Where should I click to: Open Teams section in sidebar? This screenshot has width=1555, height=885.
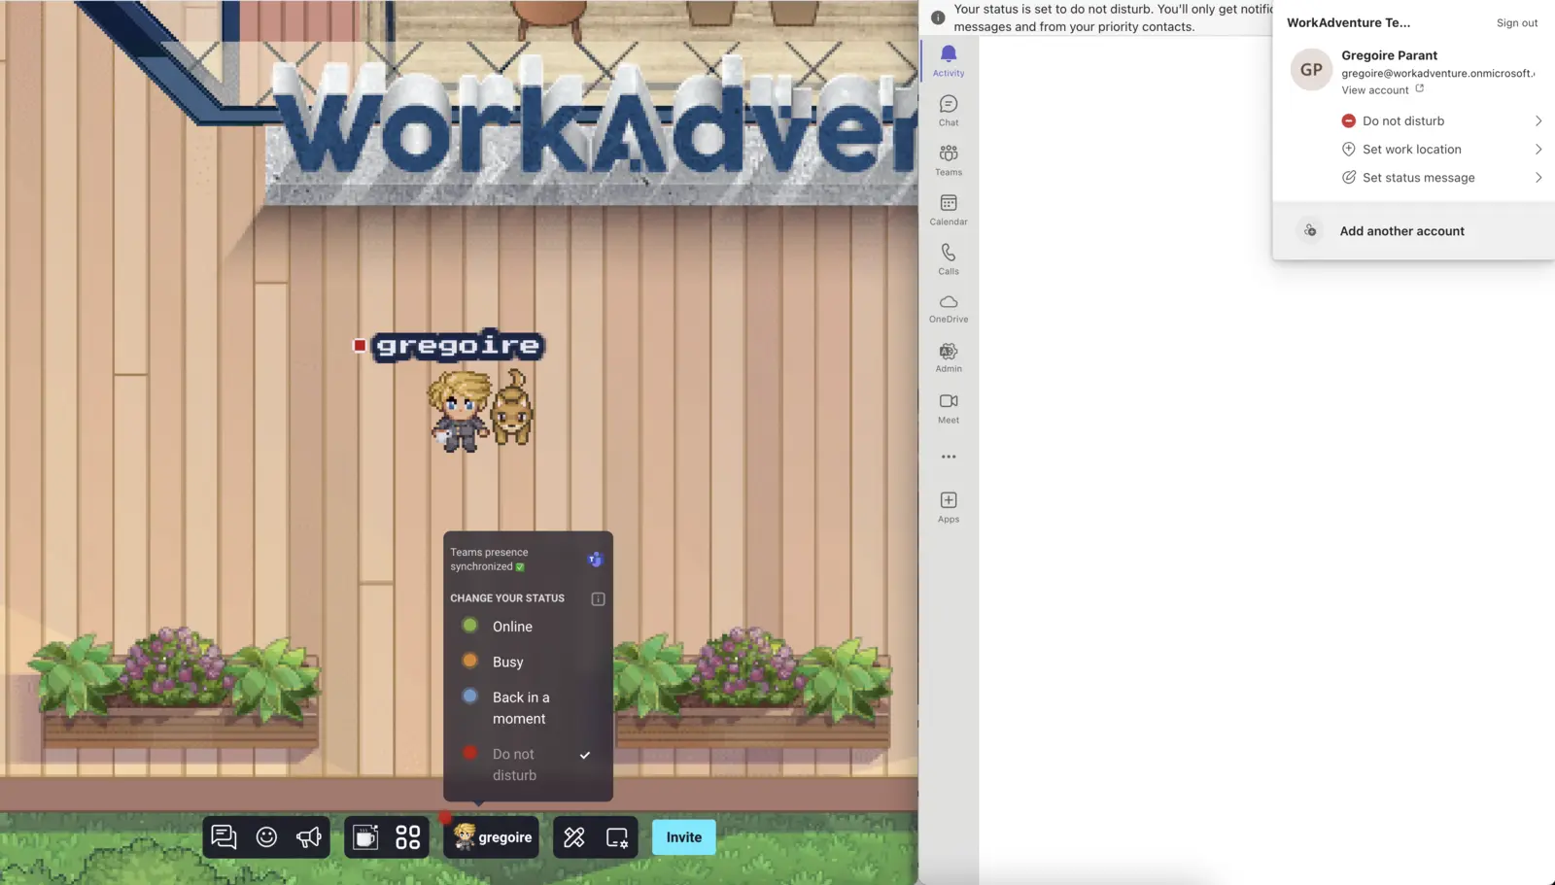click(949, 159)
